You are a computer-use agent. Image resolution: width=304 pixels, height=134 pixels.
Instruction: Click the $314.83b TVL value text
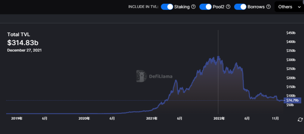23,43
